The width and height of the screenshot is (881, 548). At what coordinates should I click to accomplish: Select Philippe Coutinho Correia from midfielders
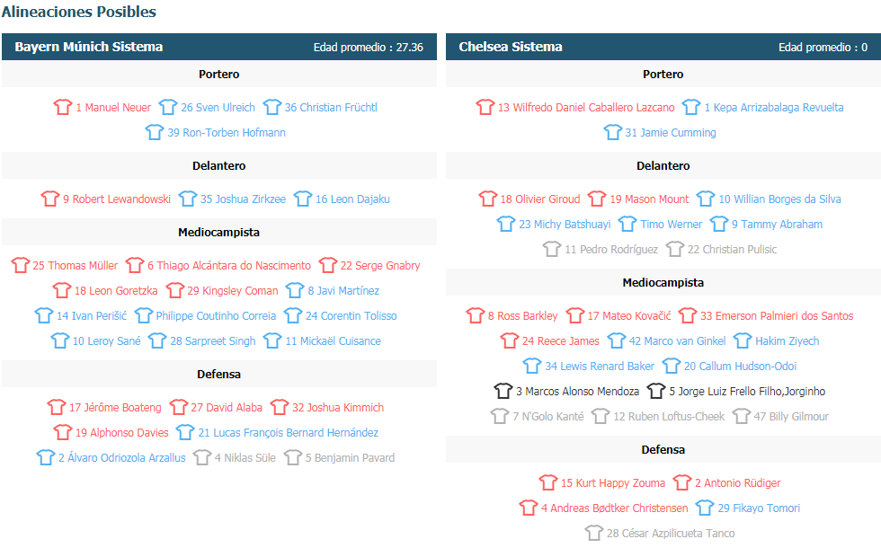pyautogui.click(x=216, y=315)
